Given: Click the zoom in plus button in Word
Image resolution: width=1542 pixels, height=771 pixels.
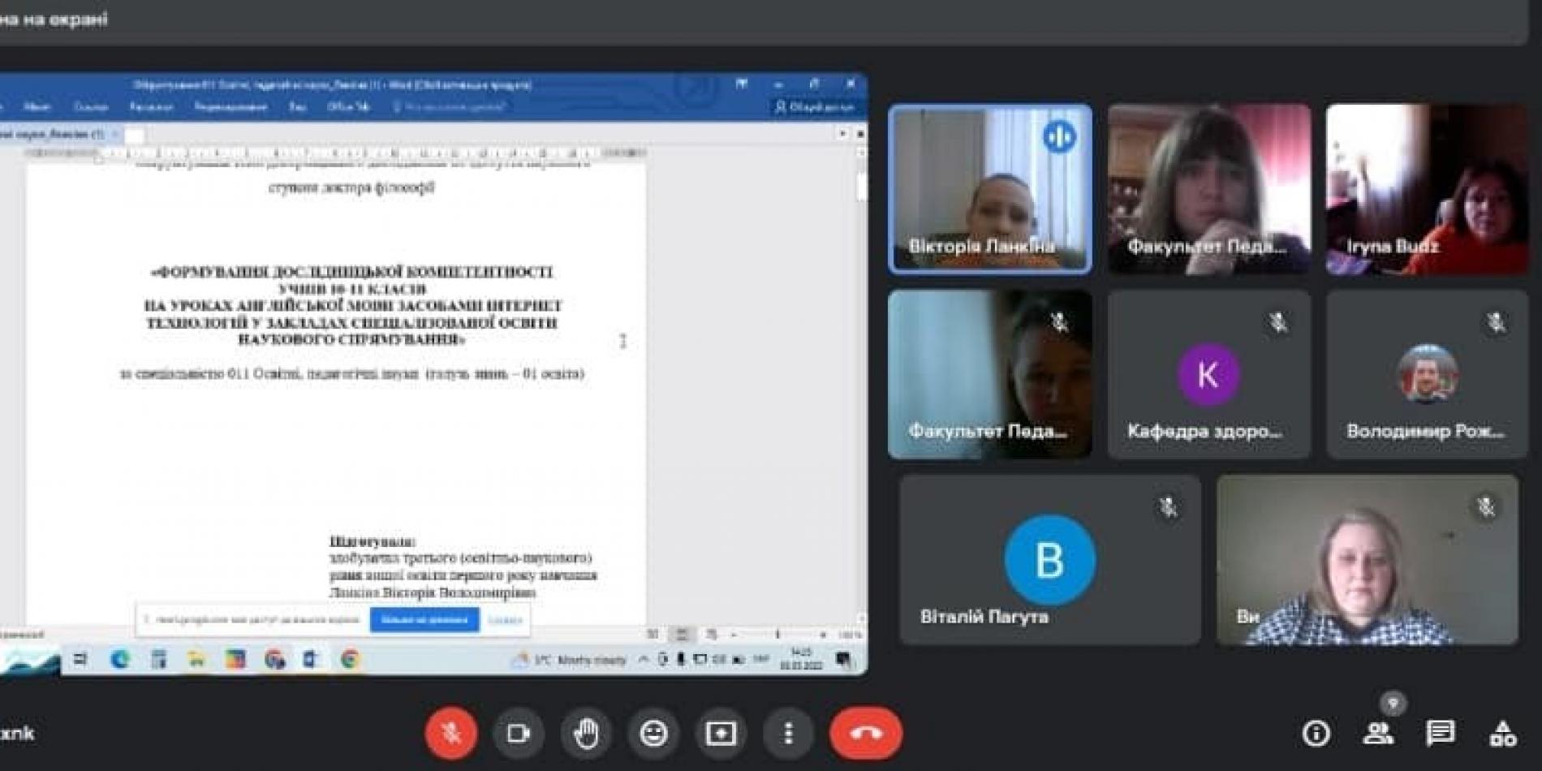Looking at the screenshot, I should [822, 635].
